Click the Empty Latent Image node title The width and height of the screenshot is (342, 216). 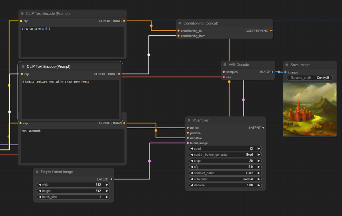[57, 172]
